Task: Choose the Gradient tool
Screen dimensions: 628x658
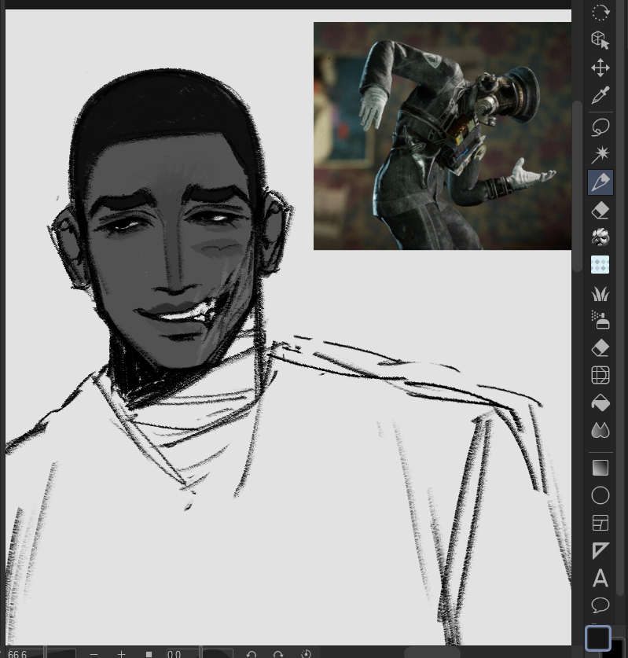Action: click(x=600, y=468)
